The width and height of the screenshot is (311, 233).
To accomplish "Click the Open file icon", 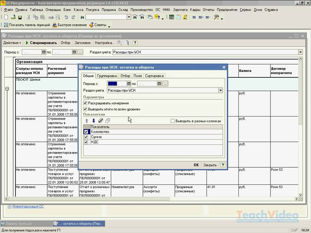I will click(13, 17).
